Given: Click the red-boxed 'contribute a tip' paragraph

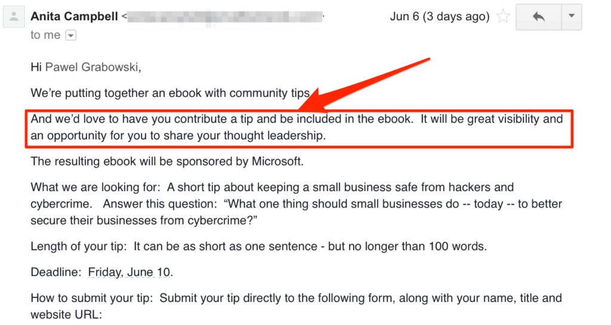Looking at the screenshot, I should (297, 127).
